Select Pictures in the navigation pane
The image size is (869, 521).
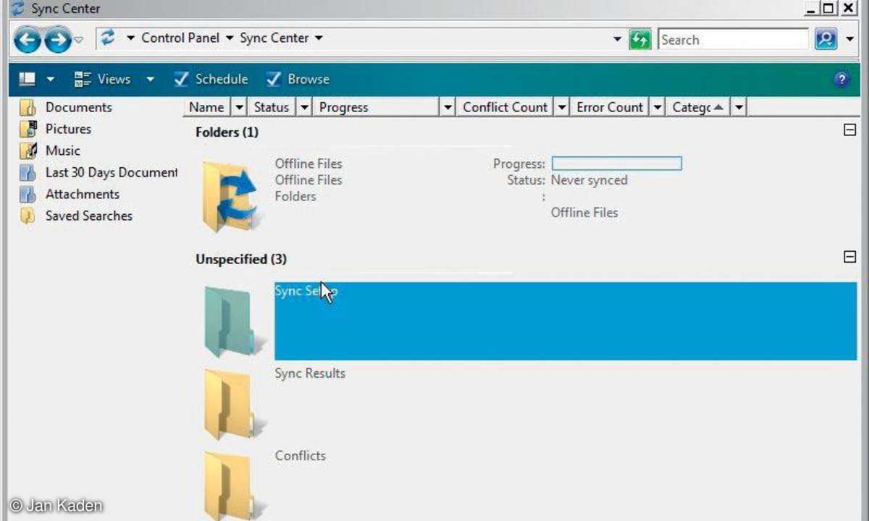tap(68, 129)
